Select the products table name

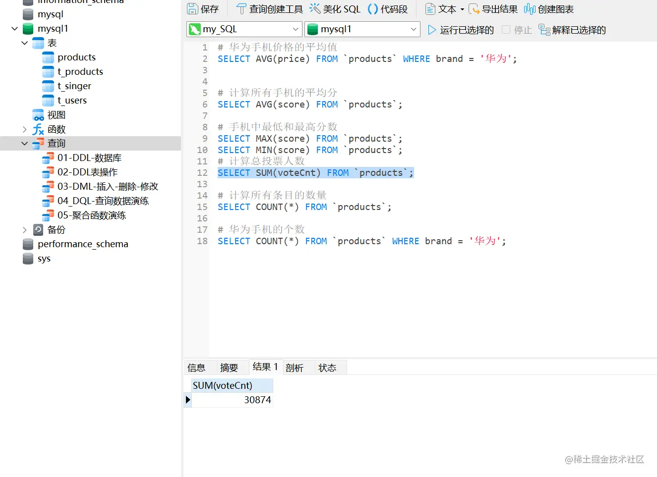(x=77, y=57)
